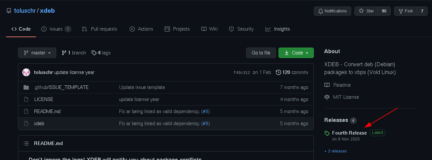432x160 pixels.
Task: Open the README.md file in file list
Action: (x=47, y=111)
